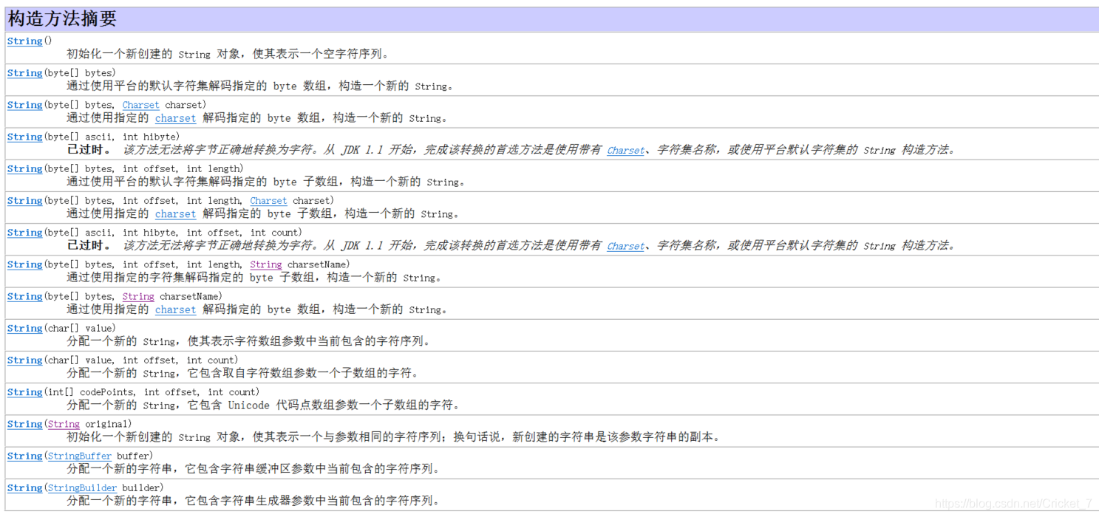Click the purple String link for charsetName parameter
The image size is (1099, 517).
click(x=138, y=295)
